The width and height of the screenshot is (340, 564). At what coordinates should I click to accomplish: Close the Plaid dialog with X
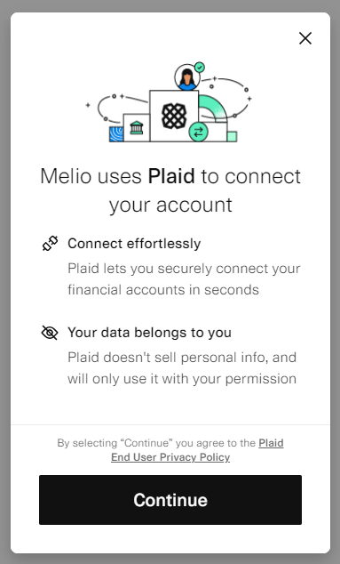tap(305, 38)
